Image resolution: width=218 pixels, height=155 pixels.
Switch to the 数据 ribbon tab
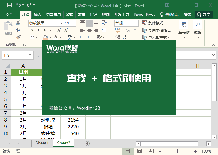(x=82, y=15)
